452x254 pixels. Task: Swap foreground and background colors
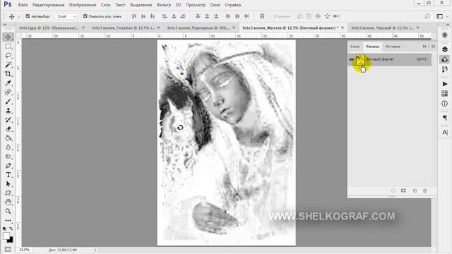click(x=11, y=229)
